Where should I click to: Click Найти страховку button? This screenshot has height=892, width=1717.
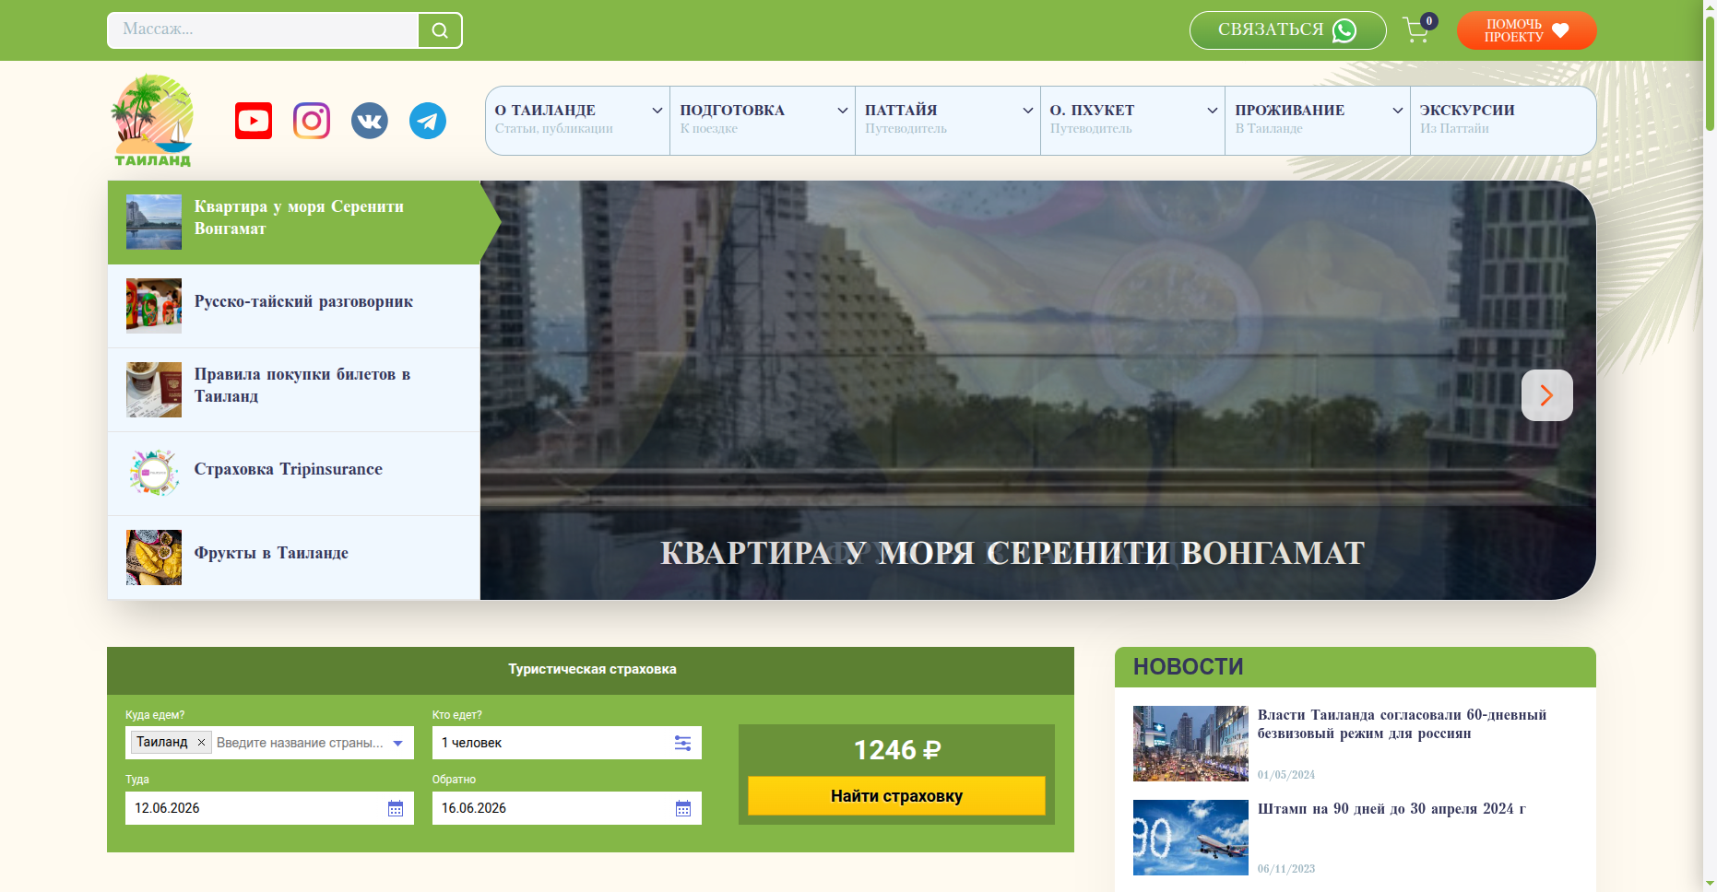(x=896, y=796)
